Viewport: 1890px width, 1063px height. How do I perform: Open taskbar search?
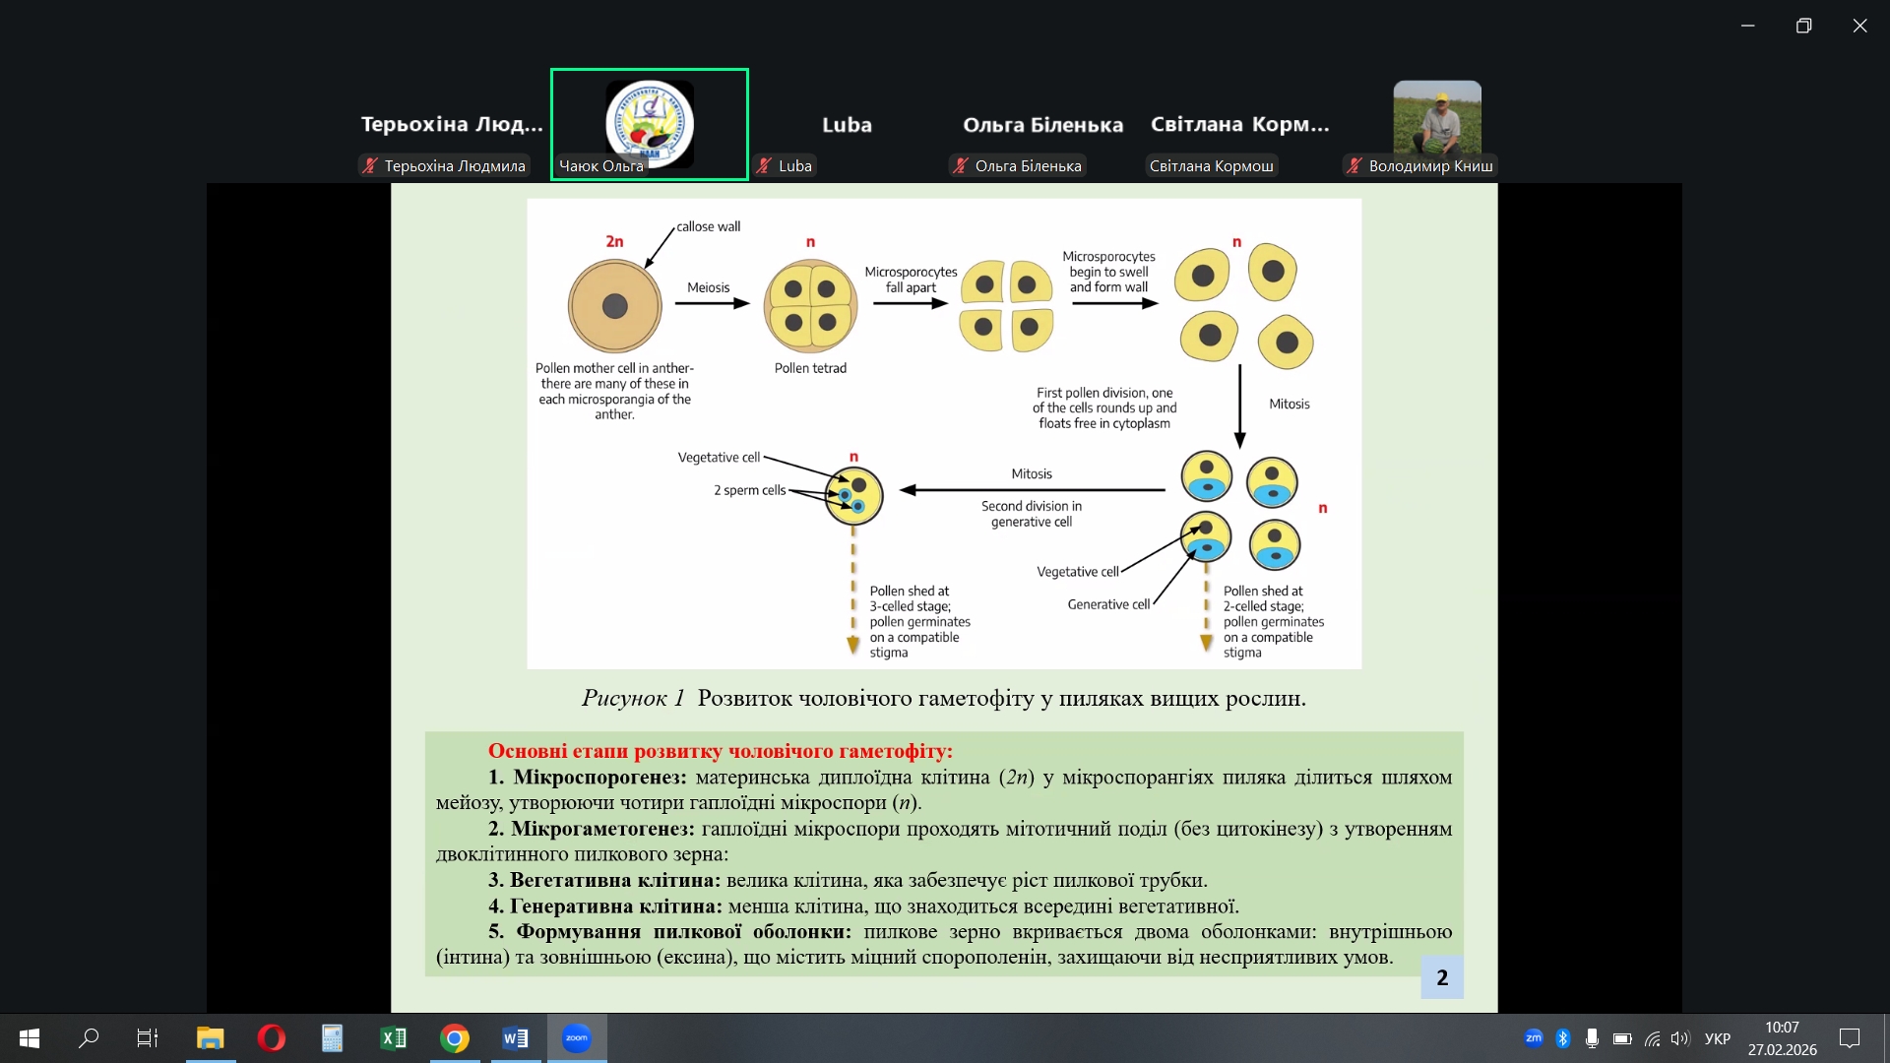click(89, 1038)
